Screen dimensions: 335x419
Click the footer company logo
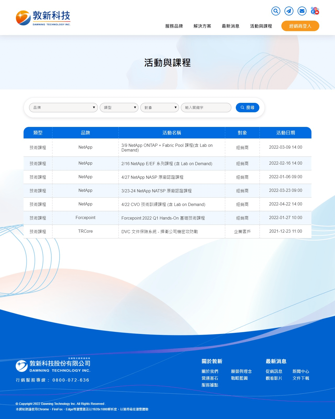[53, 365]
